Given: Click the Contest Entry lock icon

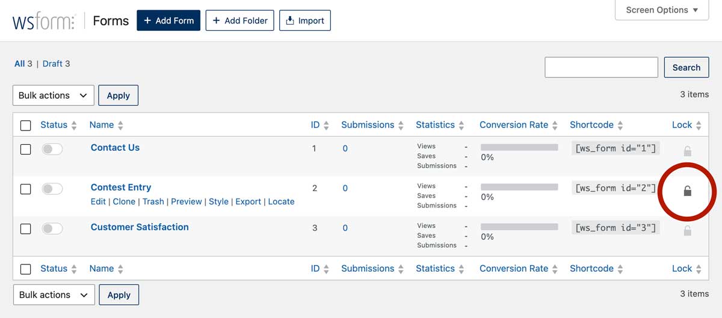Looking at the screenshot, I should tap(687, 191).
